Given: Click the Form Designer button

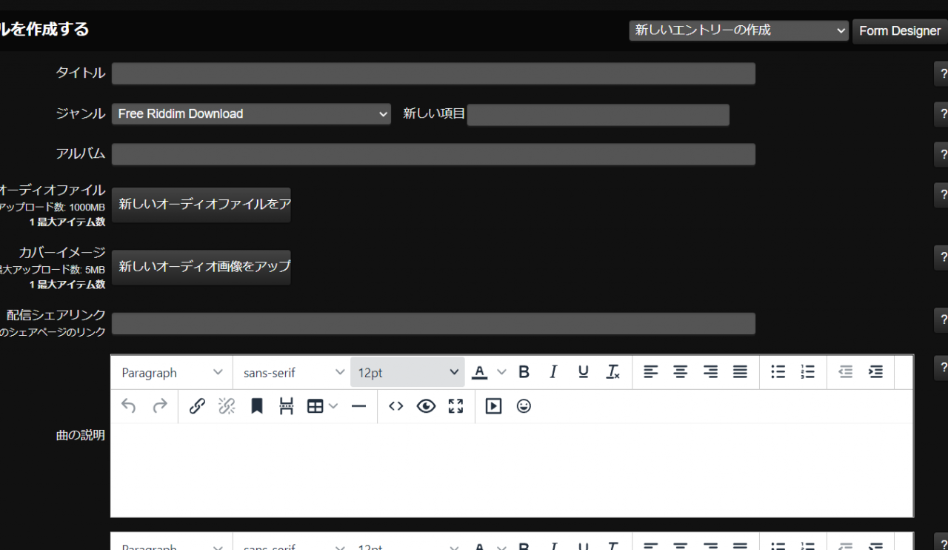Looking at the screenshot, I should pos(900,31).
